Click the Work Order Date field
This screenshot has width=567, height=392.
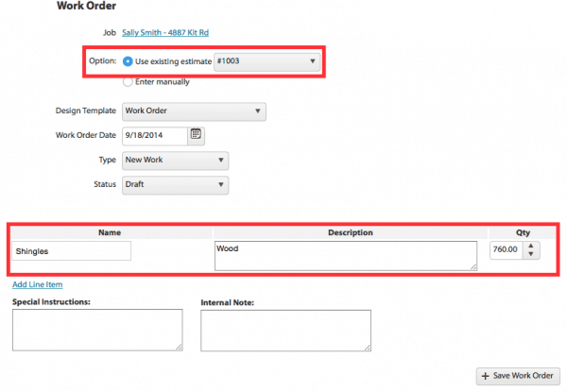pyautogui.click(x=155, y=136)
